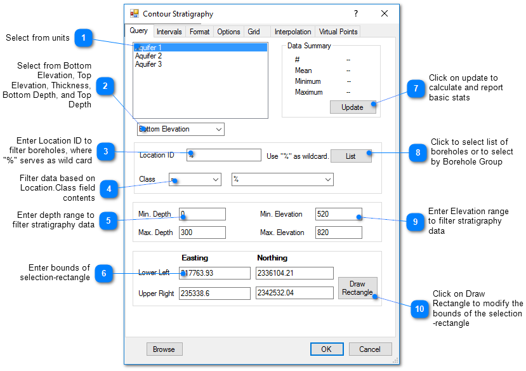Open the Interpolation tab
Screen dimensions: 526x371
293,30
